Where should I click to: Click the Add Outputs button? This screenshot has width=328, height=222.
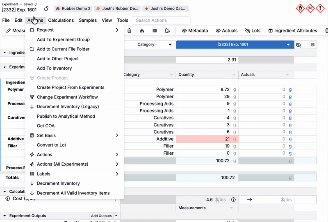tap(101, 216)
